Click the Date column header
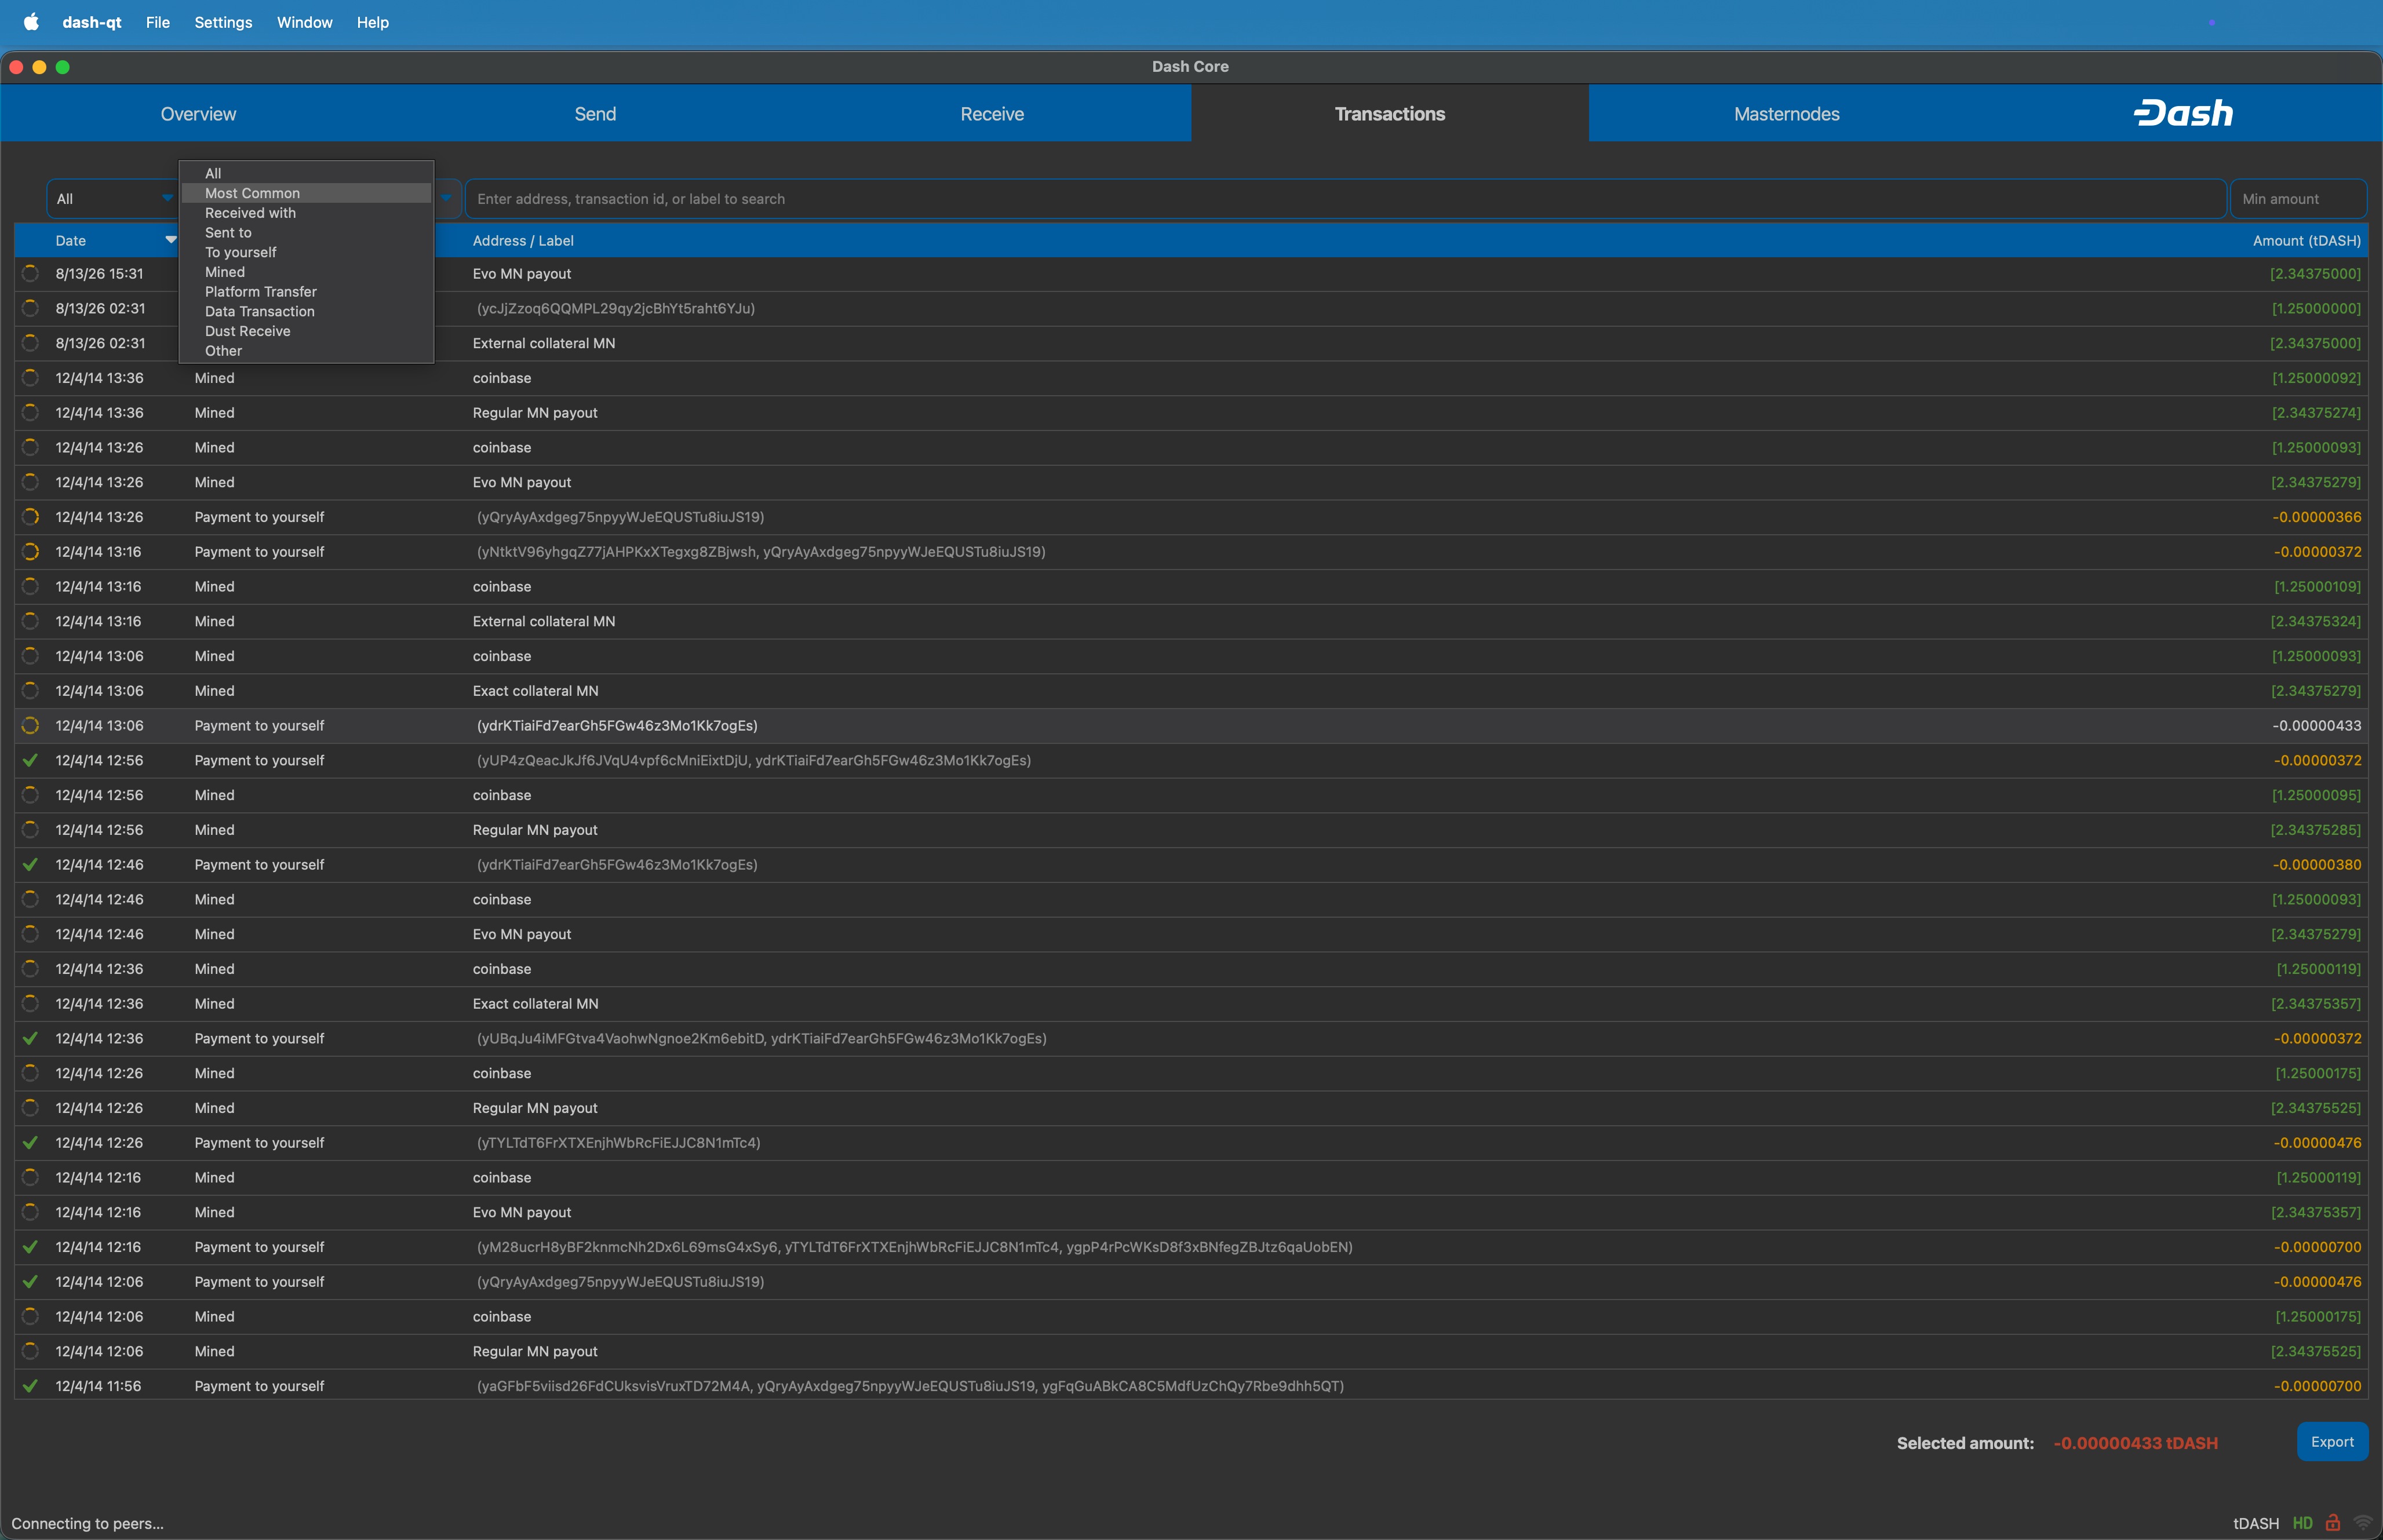2383x1540 pixels. (x=70, y=240)
